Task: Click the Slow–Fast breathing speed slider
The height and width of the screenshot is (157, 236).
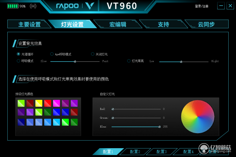Action: (75, 62)
